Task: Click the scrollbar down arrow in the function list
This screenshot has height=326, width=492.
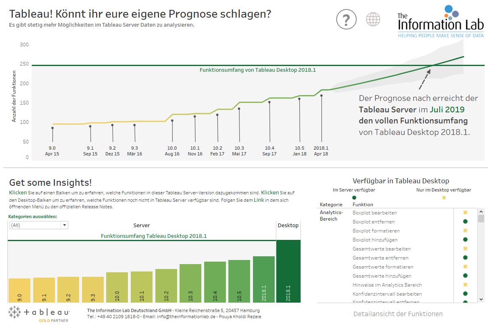Action: 481,299
